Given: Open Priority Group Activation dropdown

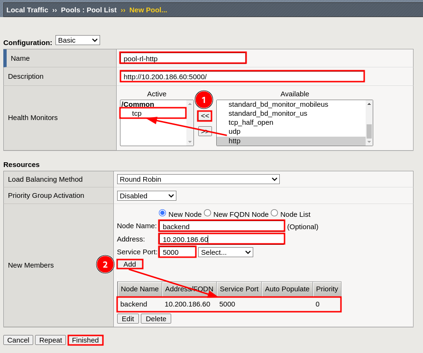Looking at the screenshot, I should point(147,195).
